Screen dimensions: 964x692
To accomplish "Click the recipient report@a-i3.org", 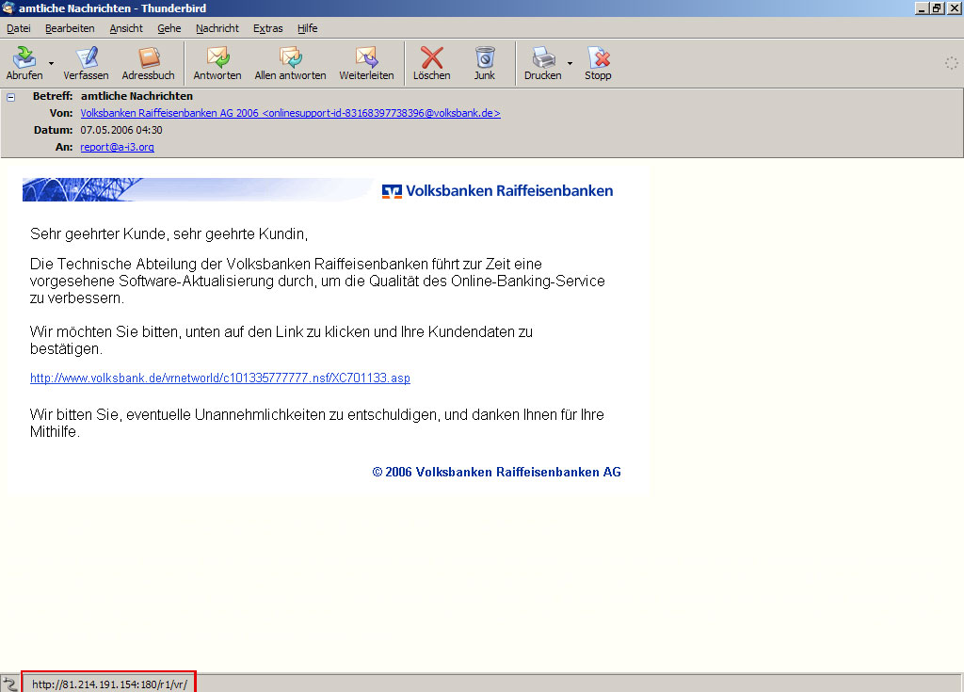I will (117, 147).
